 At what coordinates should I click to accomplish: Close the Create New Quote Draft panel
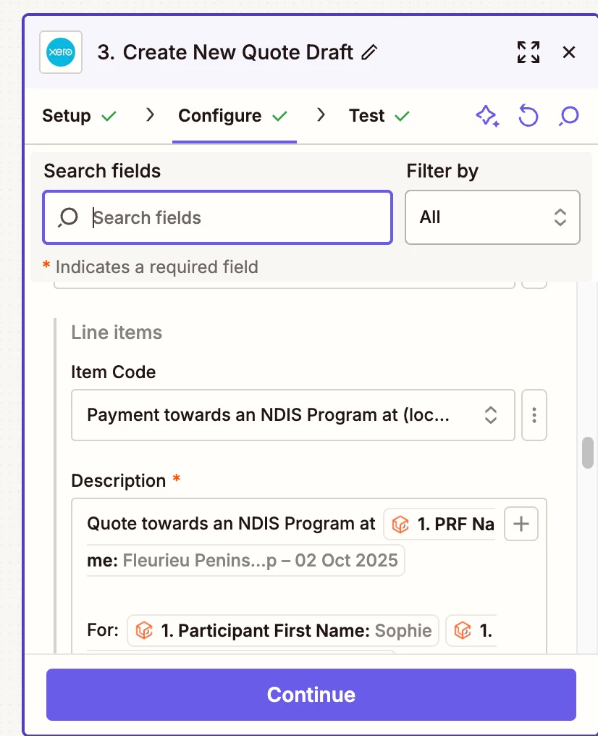(569, 52)
